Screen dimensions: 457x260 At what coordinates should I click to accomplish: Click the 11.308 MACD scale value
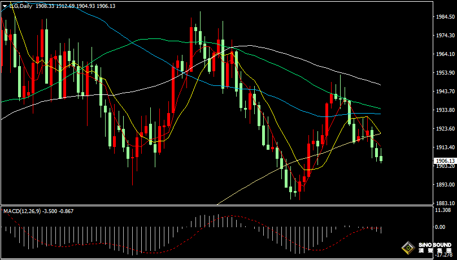click(445, 210)
